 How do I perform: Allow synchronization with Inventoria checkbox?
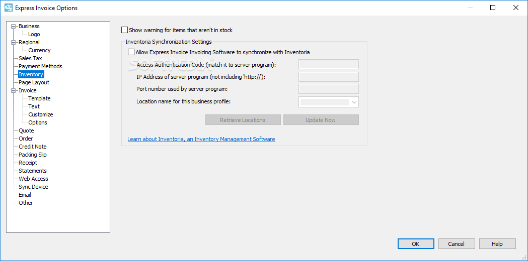pos(131,52)
